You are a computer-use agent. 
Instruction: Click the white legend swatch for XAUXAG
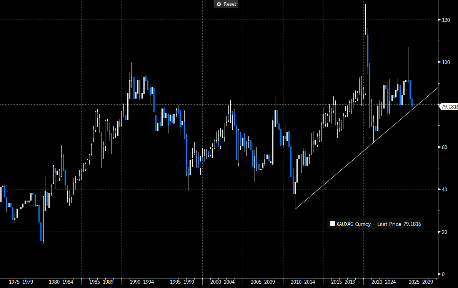tap(332, 224)
